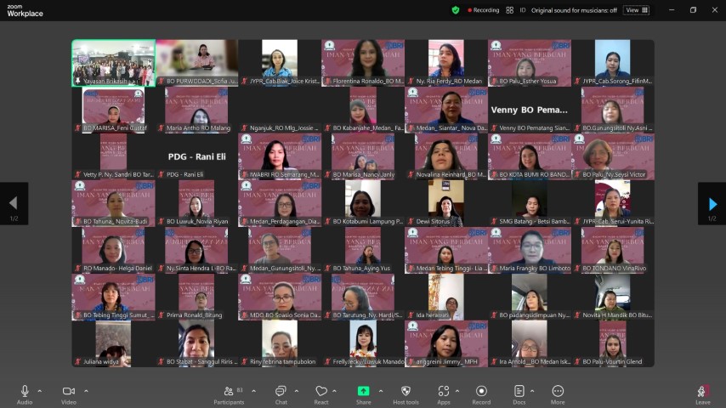The width and height of the screenshot is (726, 408).
Task: Open the More menu in the toolbar
Action: tap(558, 392)
